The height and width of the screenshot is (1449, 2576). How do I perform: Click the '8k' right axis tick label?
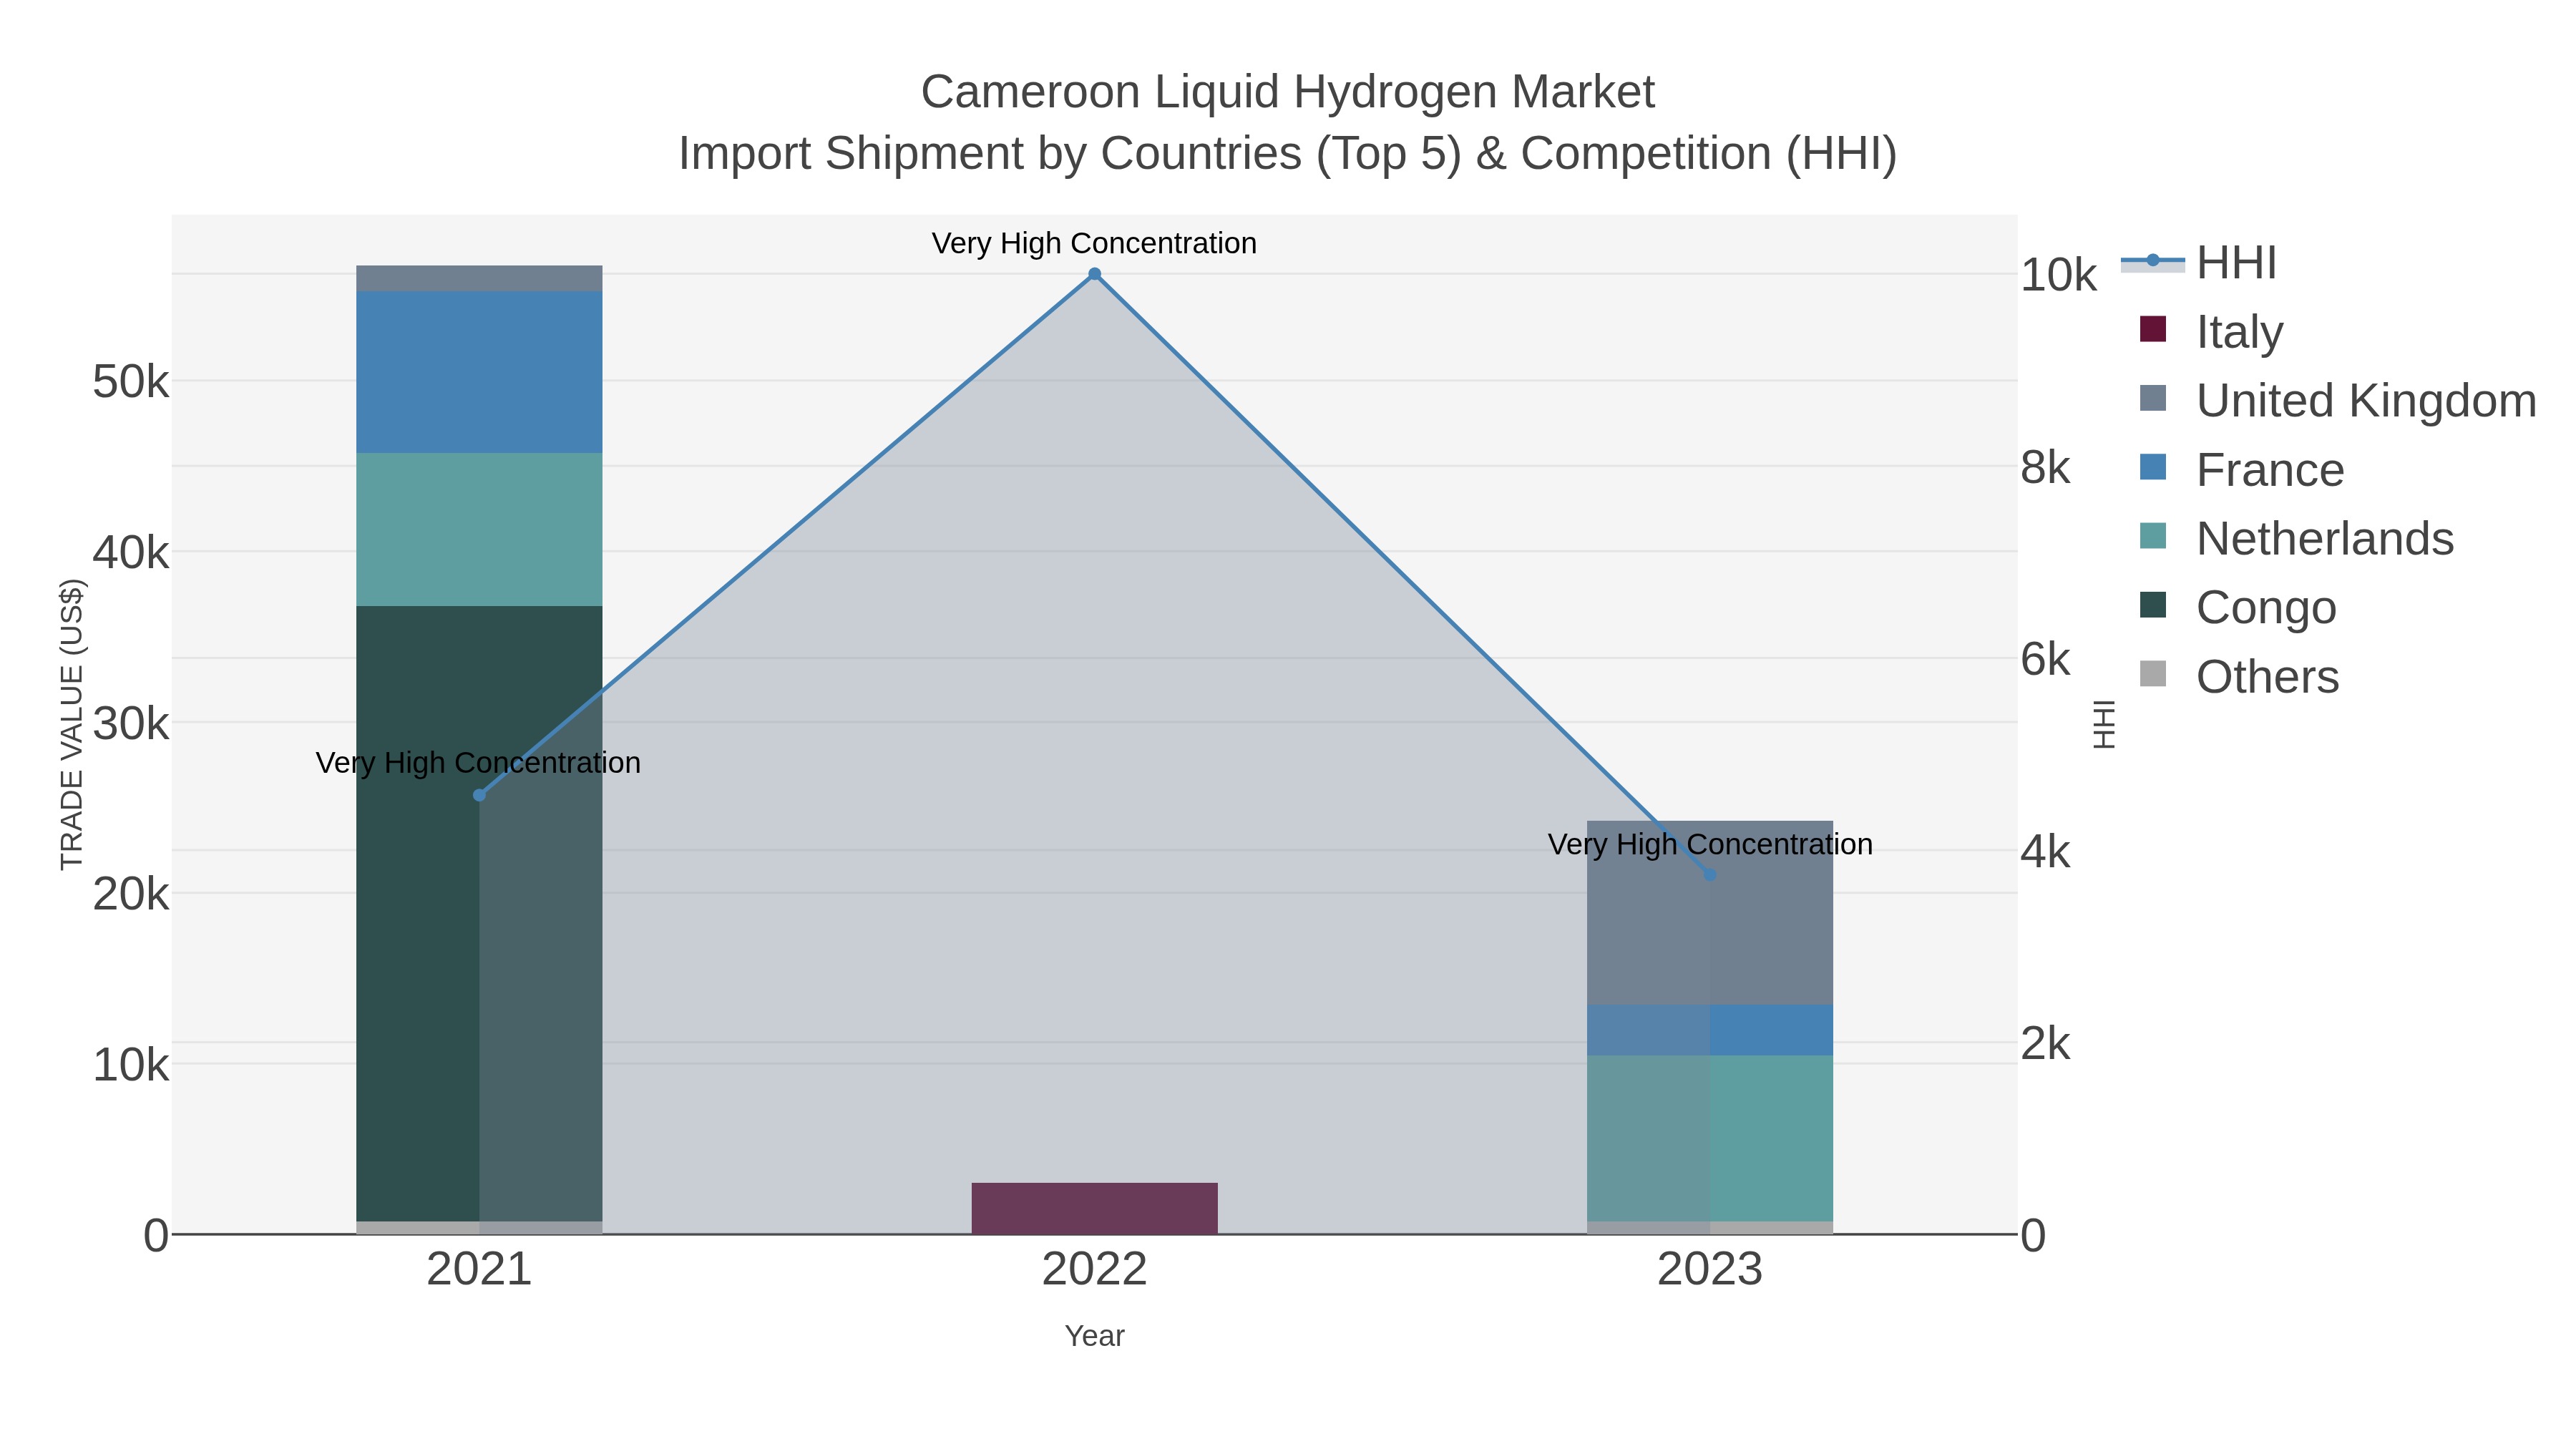click(x=2045, y=468)
